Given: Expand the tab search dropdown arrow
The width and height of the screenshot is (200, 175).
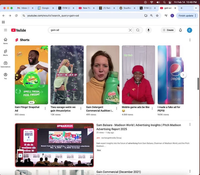Looking at the screenshot, I should click(x=196, y=8).
